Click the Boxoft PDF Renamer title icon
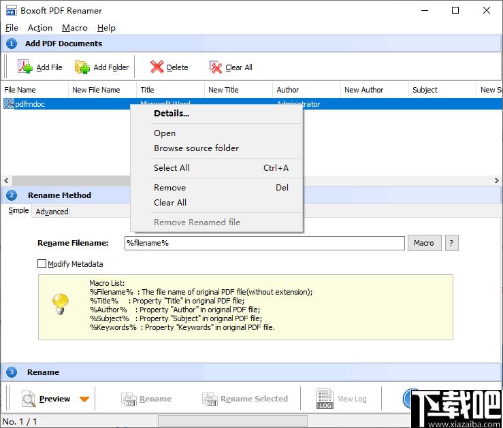Image resolution: width=503 pixels, height=428 pixels. pos(11,11)
